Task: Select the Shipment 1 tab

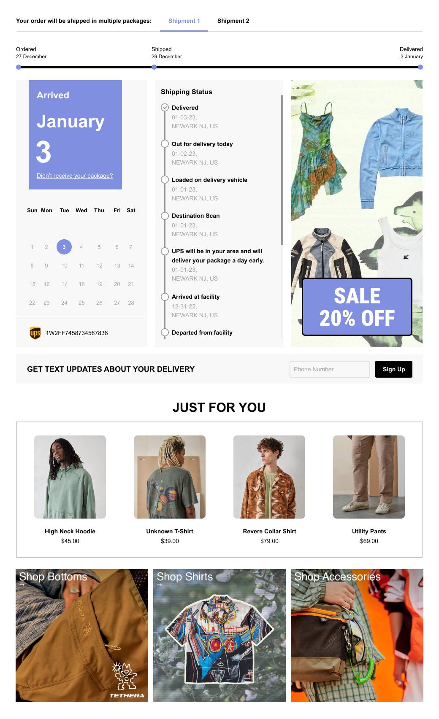Action: [184, 21]
